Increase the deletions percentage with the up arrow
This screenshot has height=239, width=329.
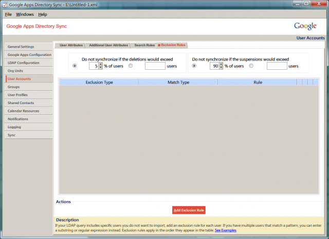pos(101,64)
